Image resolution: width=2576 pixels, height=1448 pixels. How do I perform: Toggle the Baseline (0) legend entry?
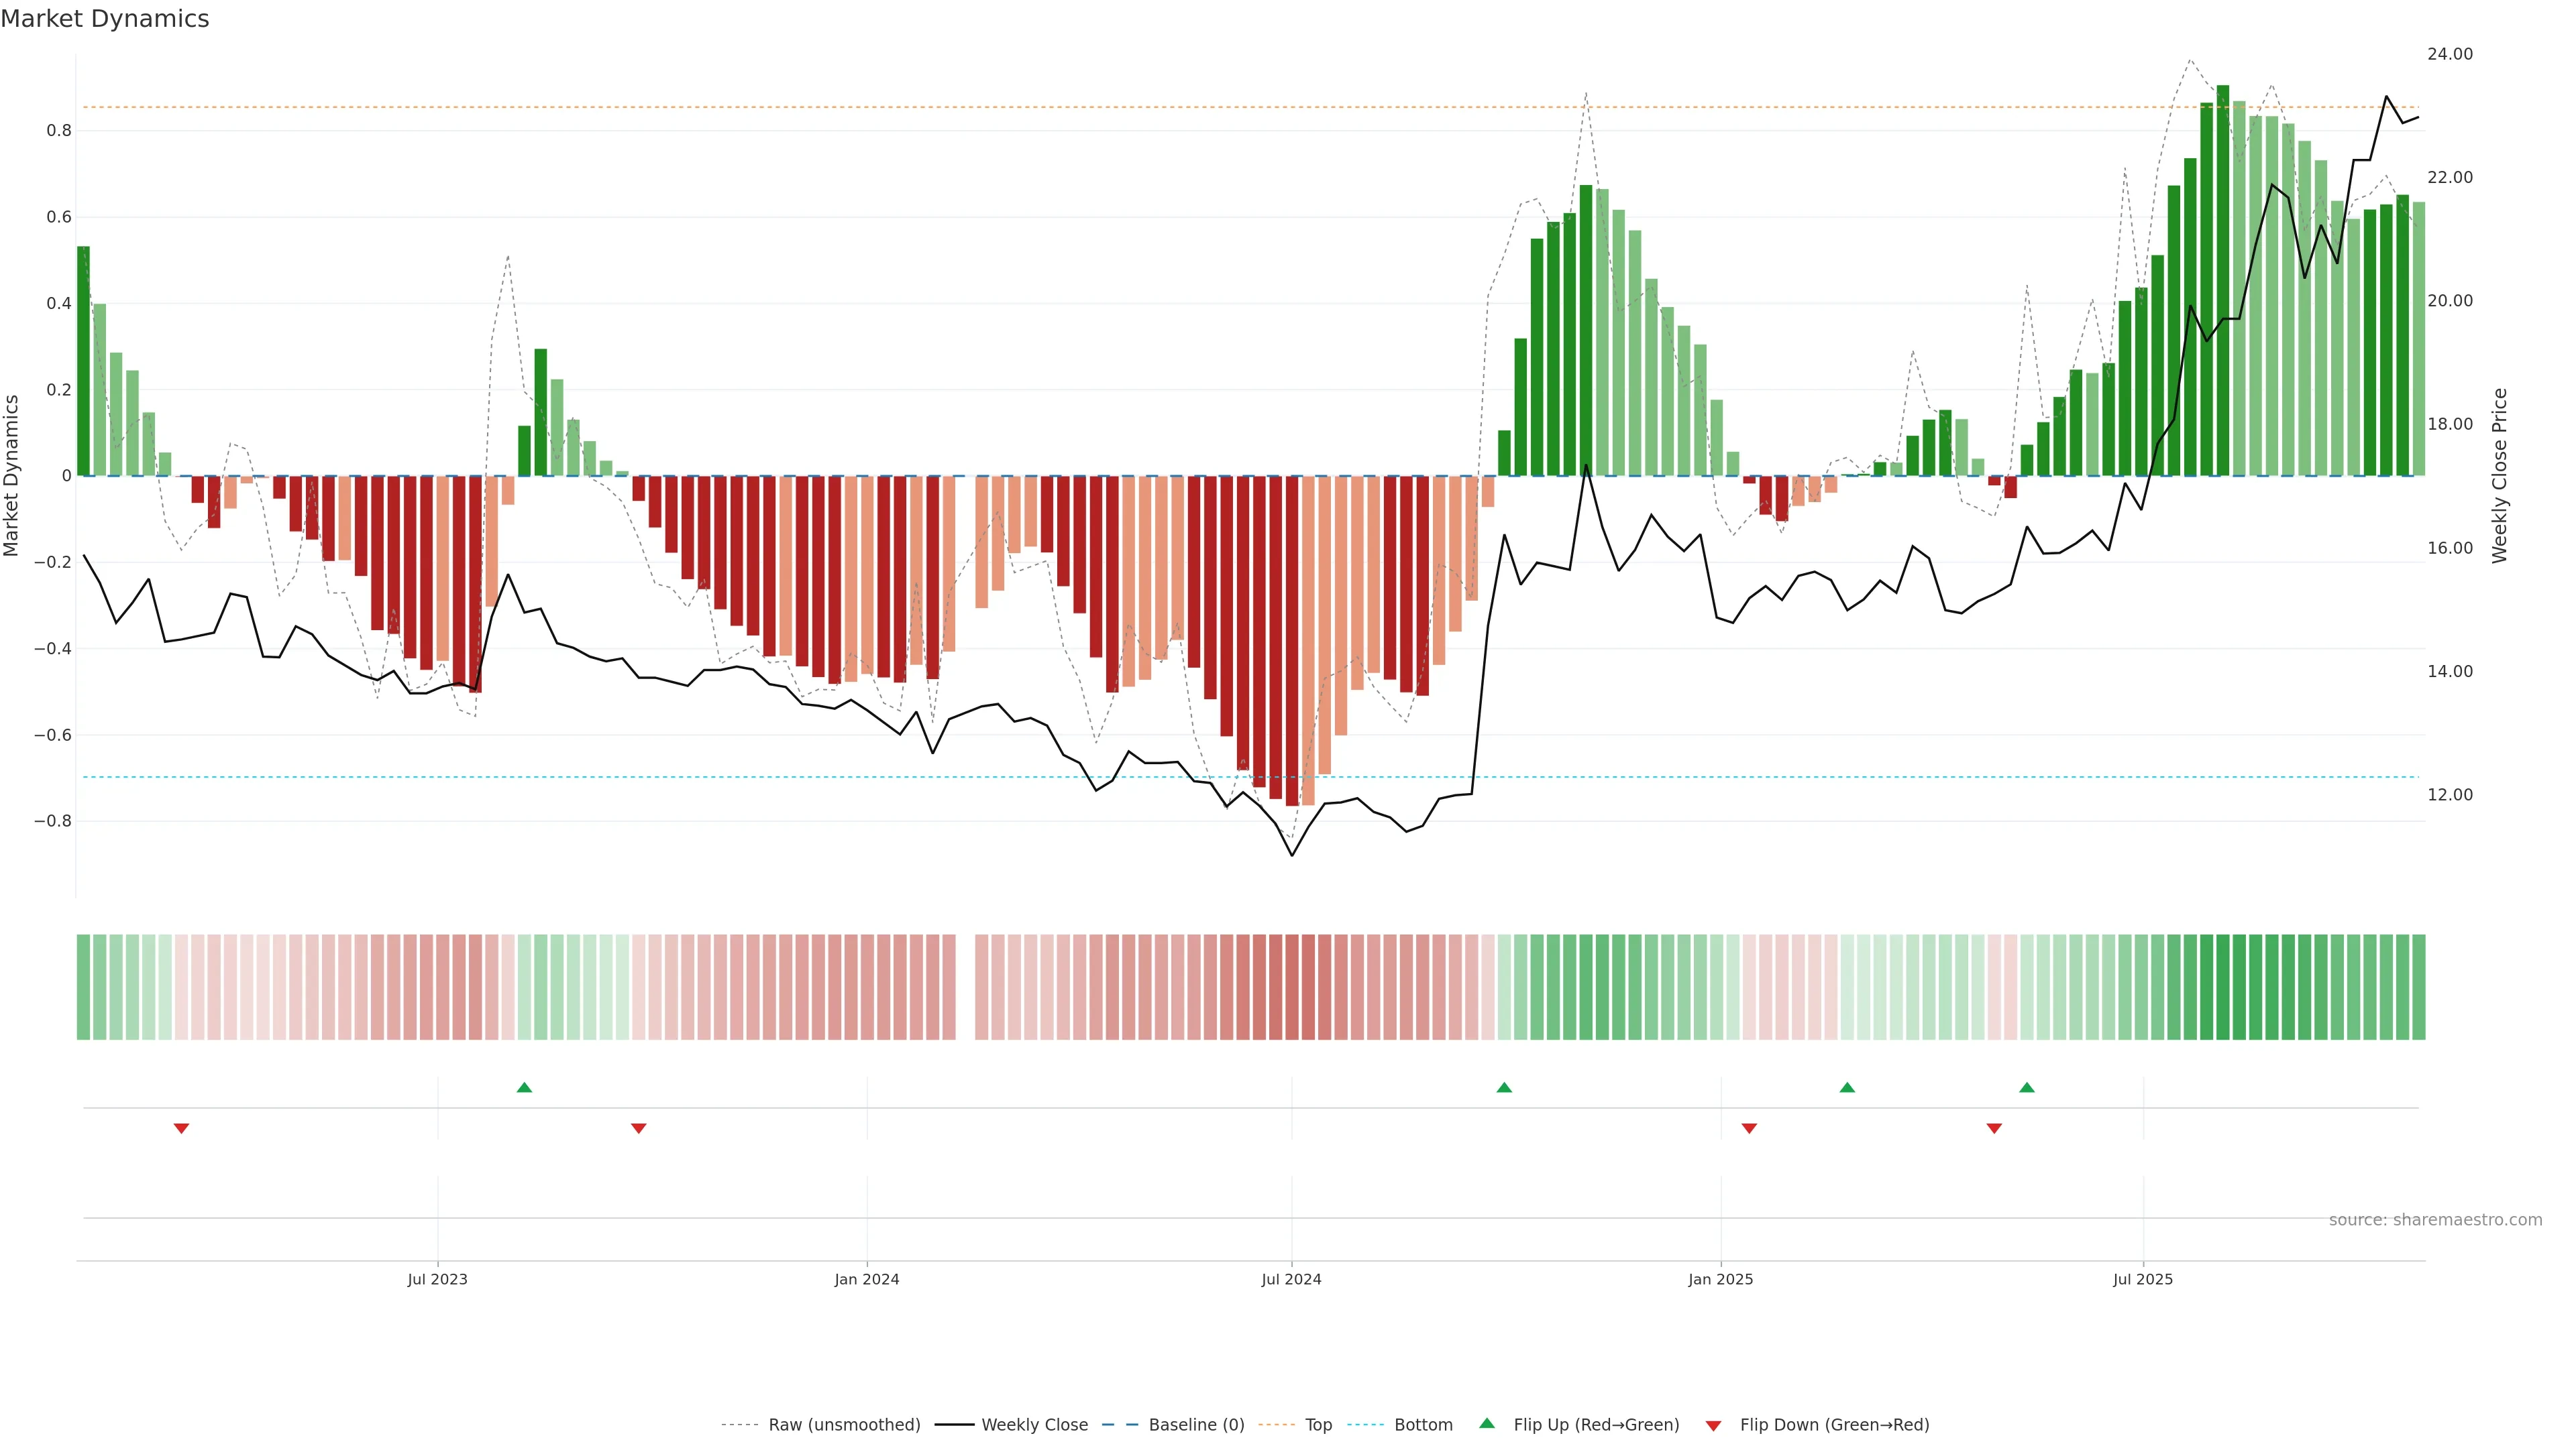tap(1196, 1425)
